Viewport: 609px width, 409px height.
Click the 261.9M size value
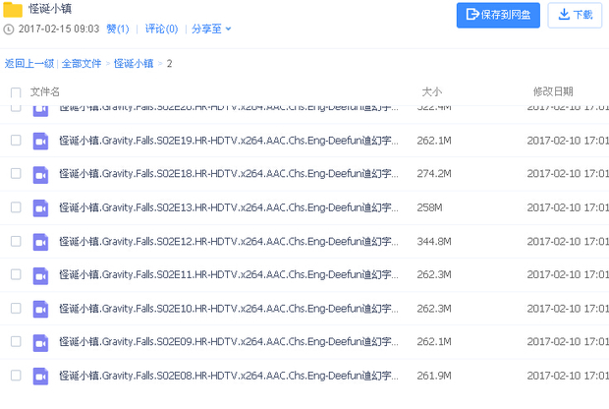point(434,376)
